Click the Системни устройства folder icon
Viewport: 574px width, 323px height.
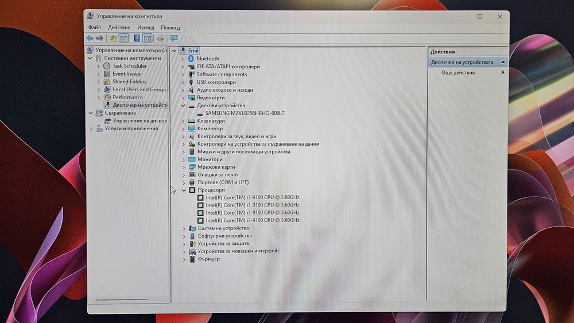192,228
